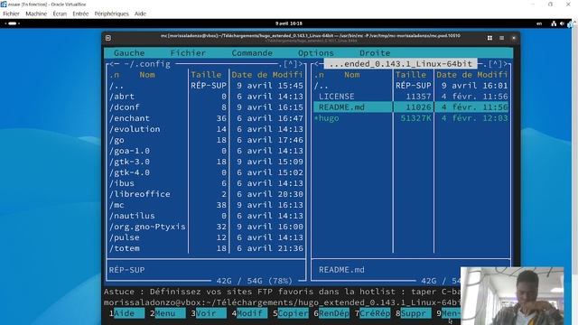Open VirtualBox Fichier menu
The height and width of the screenshot is (325, 578).
pyautogui.click(x=11, y=14)
